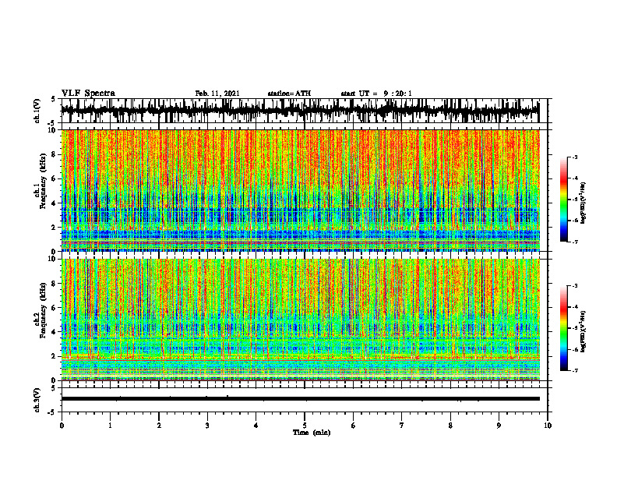
Task: Click the time axis tick label "0"
Action: point(62,426)
